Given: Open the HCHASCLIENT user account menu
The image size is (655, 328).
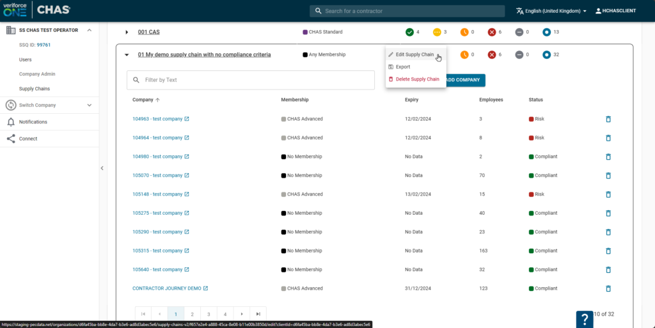Looking at the screenshot, I should coord(616,11).
